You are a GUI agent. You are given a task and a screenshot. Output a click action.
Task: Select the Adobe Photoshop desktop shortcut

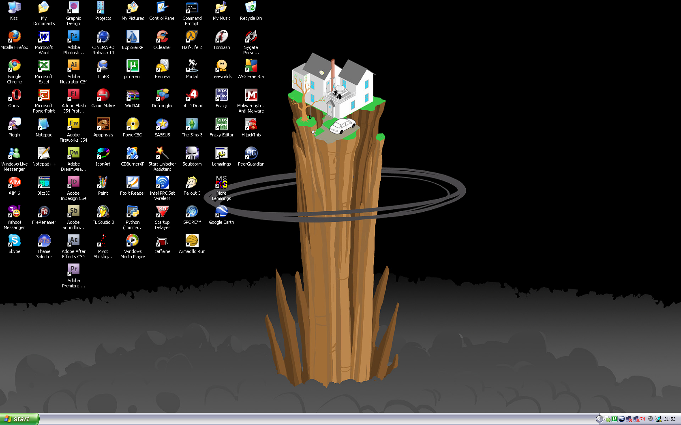74,37
